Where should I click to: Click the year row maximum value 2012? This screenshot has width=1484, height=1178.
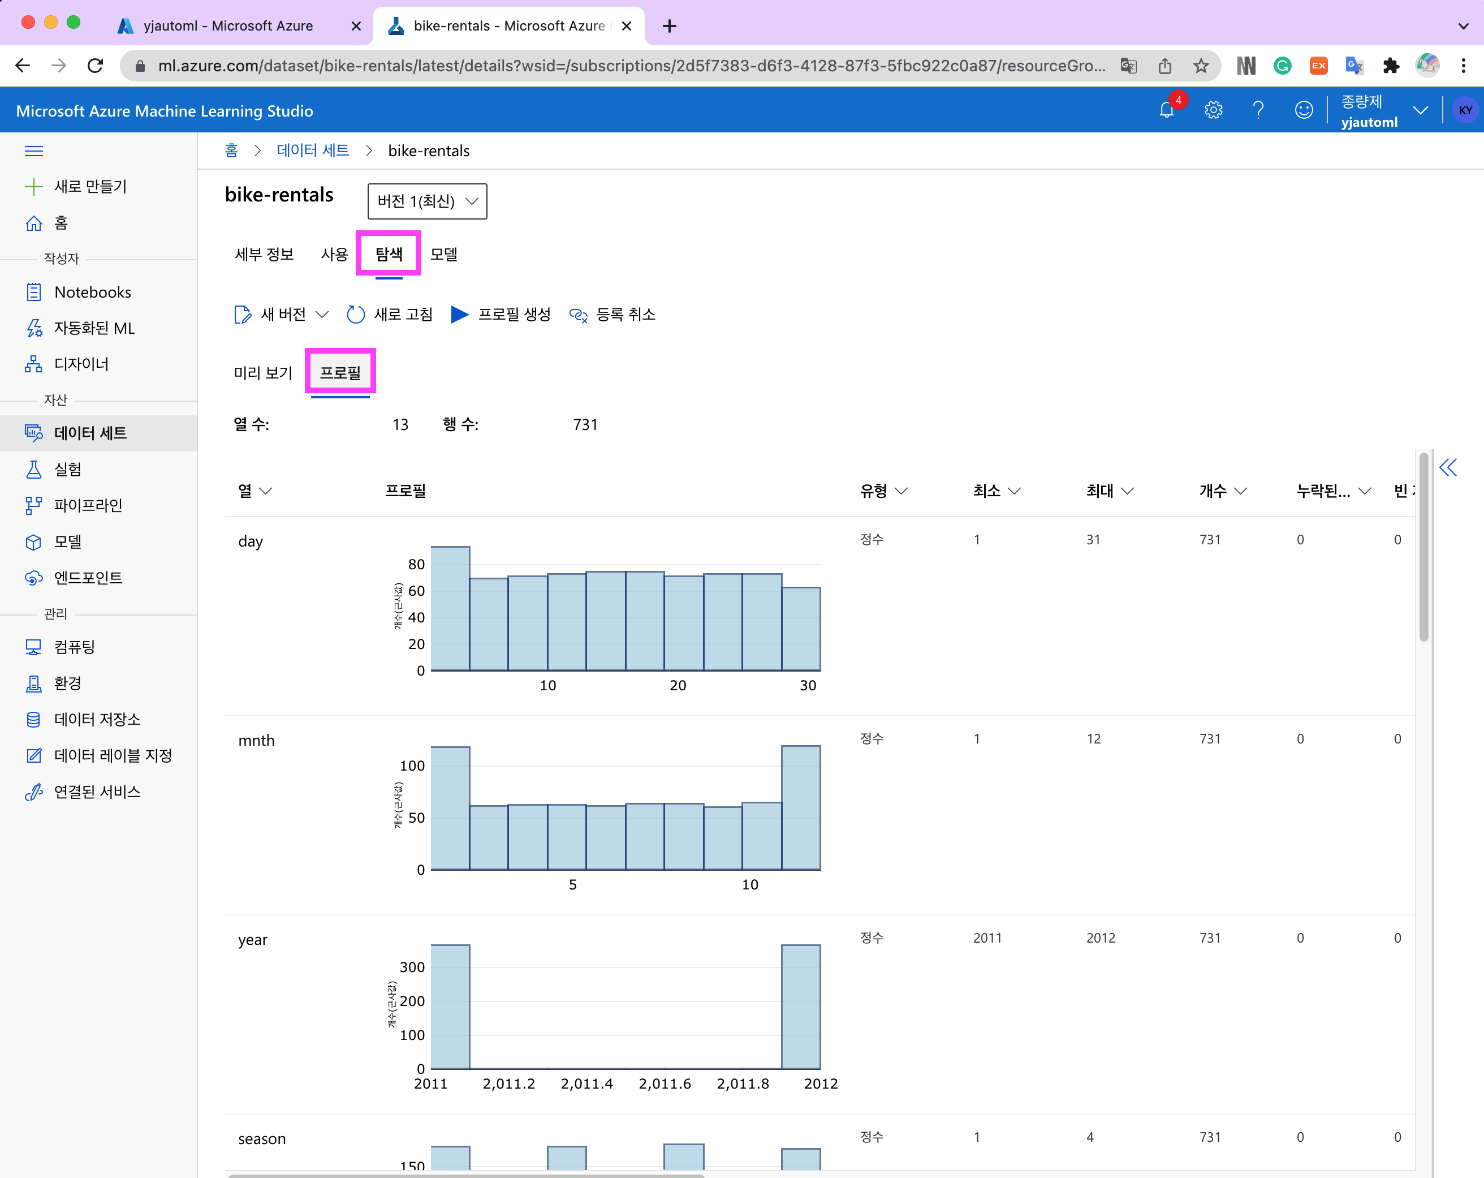click(x=1101, y=938)
